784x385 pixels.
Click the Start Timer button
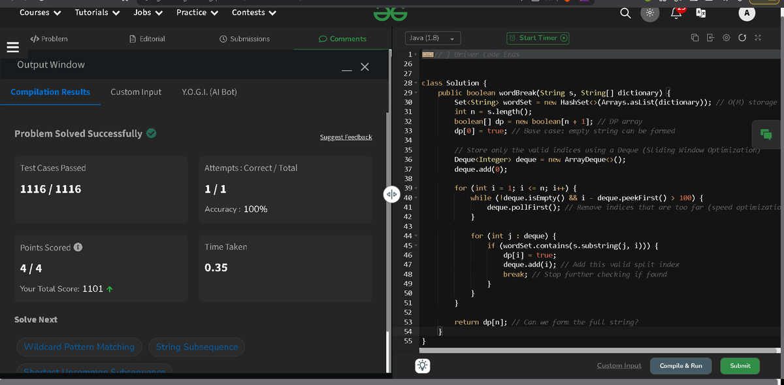(538, 38)
